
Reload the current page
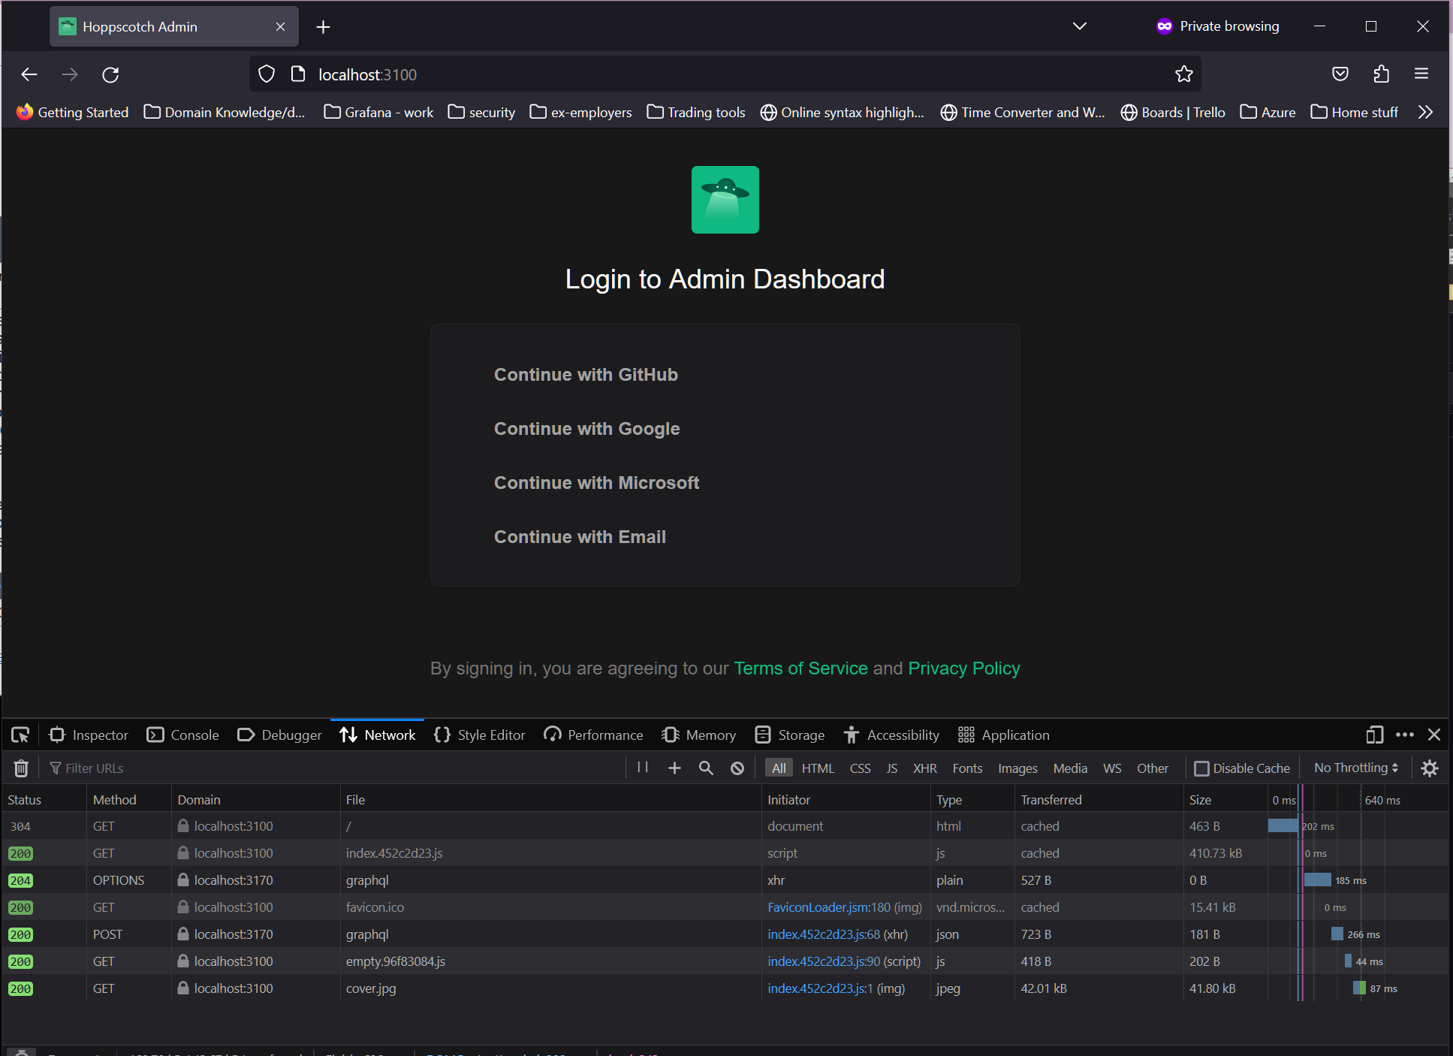[110, 74]
